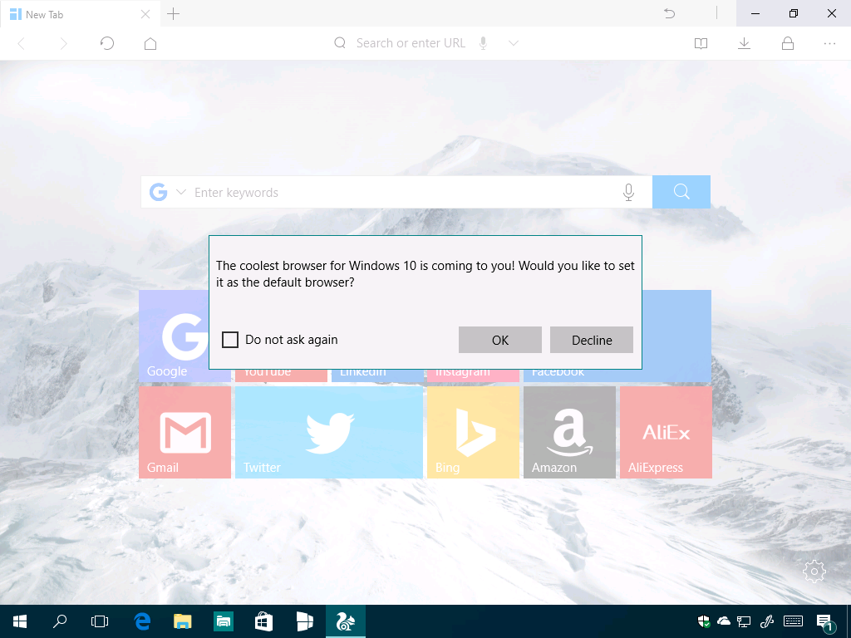
Task: Launch Microsoft Edge from taskbar
Action: click(x=142, y=621)
